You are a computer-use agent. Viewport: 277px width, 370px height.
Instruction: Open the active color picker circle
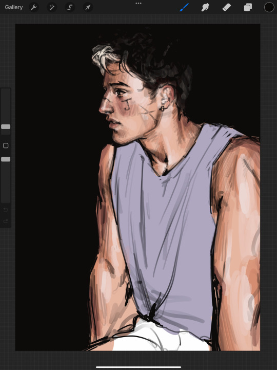(x=269, y=7)
